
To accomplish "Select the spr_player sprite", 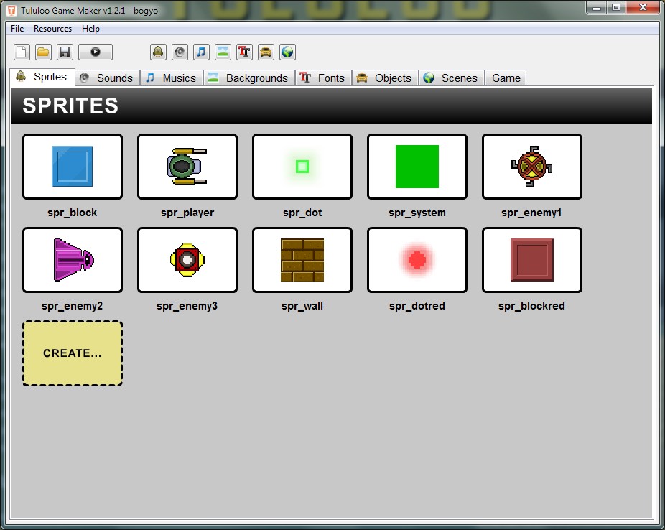I will point(187,166).
